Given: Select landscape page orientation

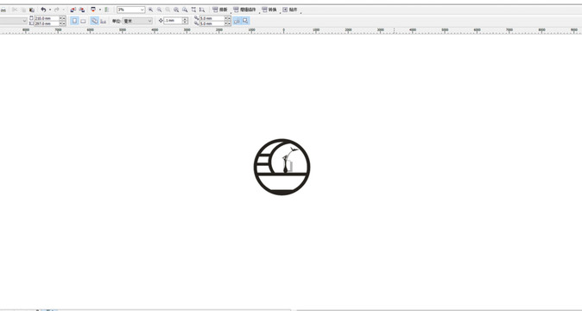Looking at the screenshot, I should coord(83,21).
